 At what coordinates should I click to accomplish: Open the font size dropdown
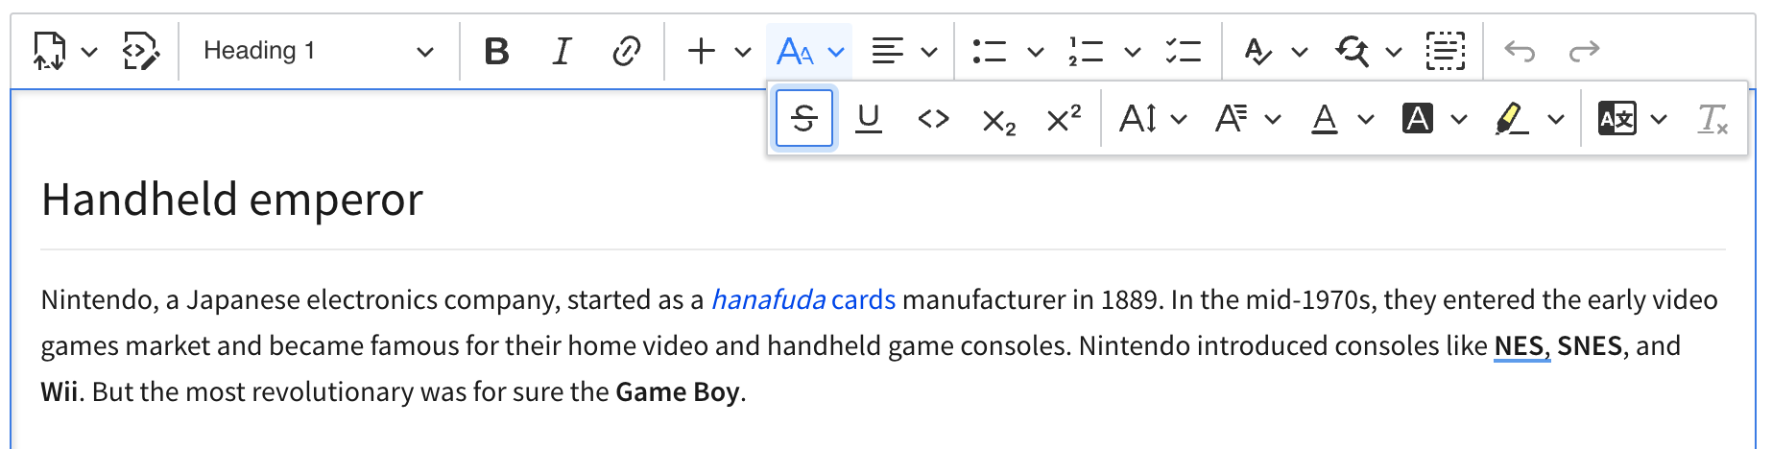[1153, 119]
